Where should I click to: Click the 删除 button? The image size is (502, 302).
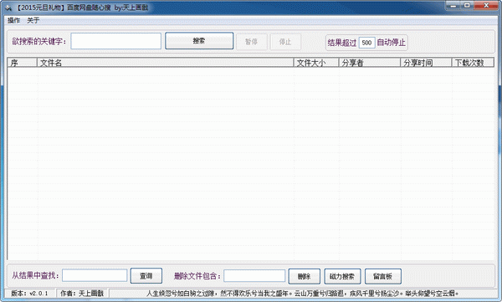click(x=305, y=276)
